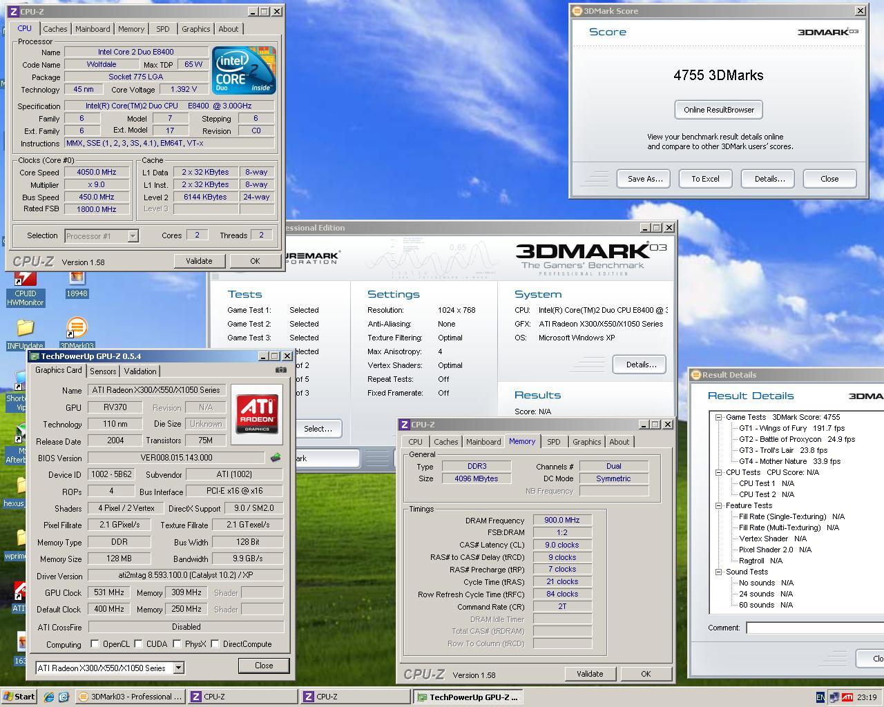The height and width of the screenshot is (707, 884).
Task: Click the Comment field in Result Details
Action: (815, 628)
